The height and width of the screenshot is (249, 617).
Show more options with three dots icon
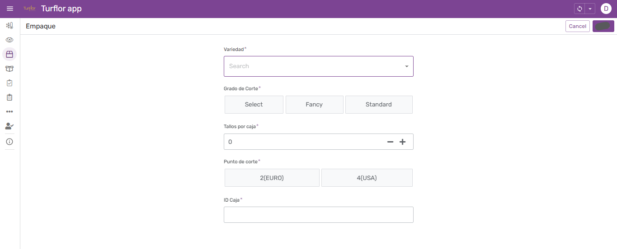(x=9, y=111)
